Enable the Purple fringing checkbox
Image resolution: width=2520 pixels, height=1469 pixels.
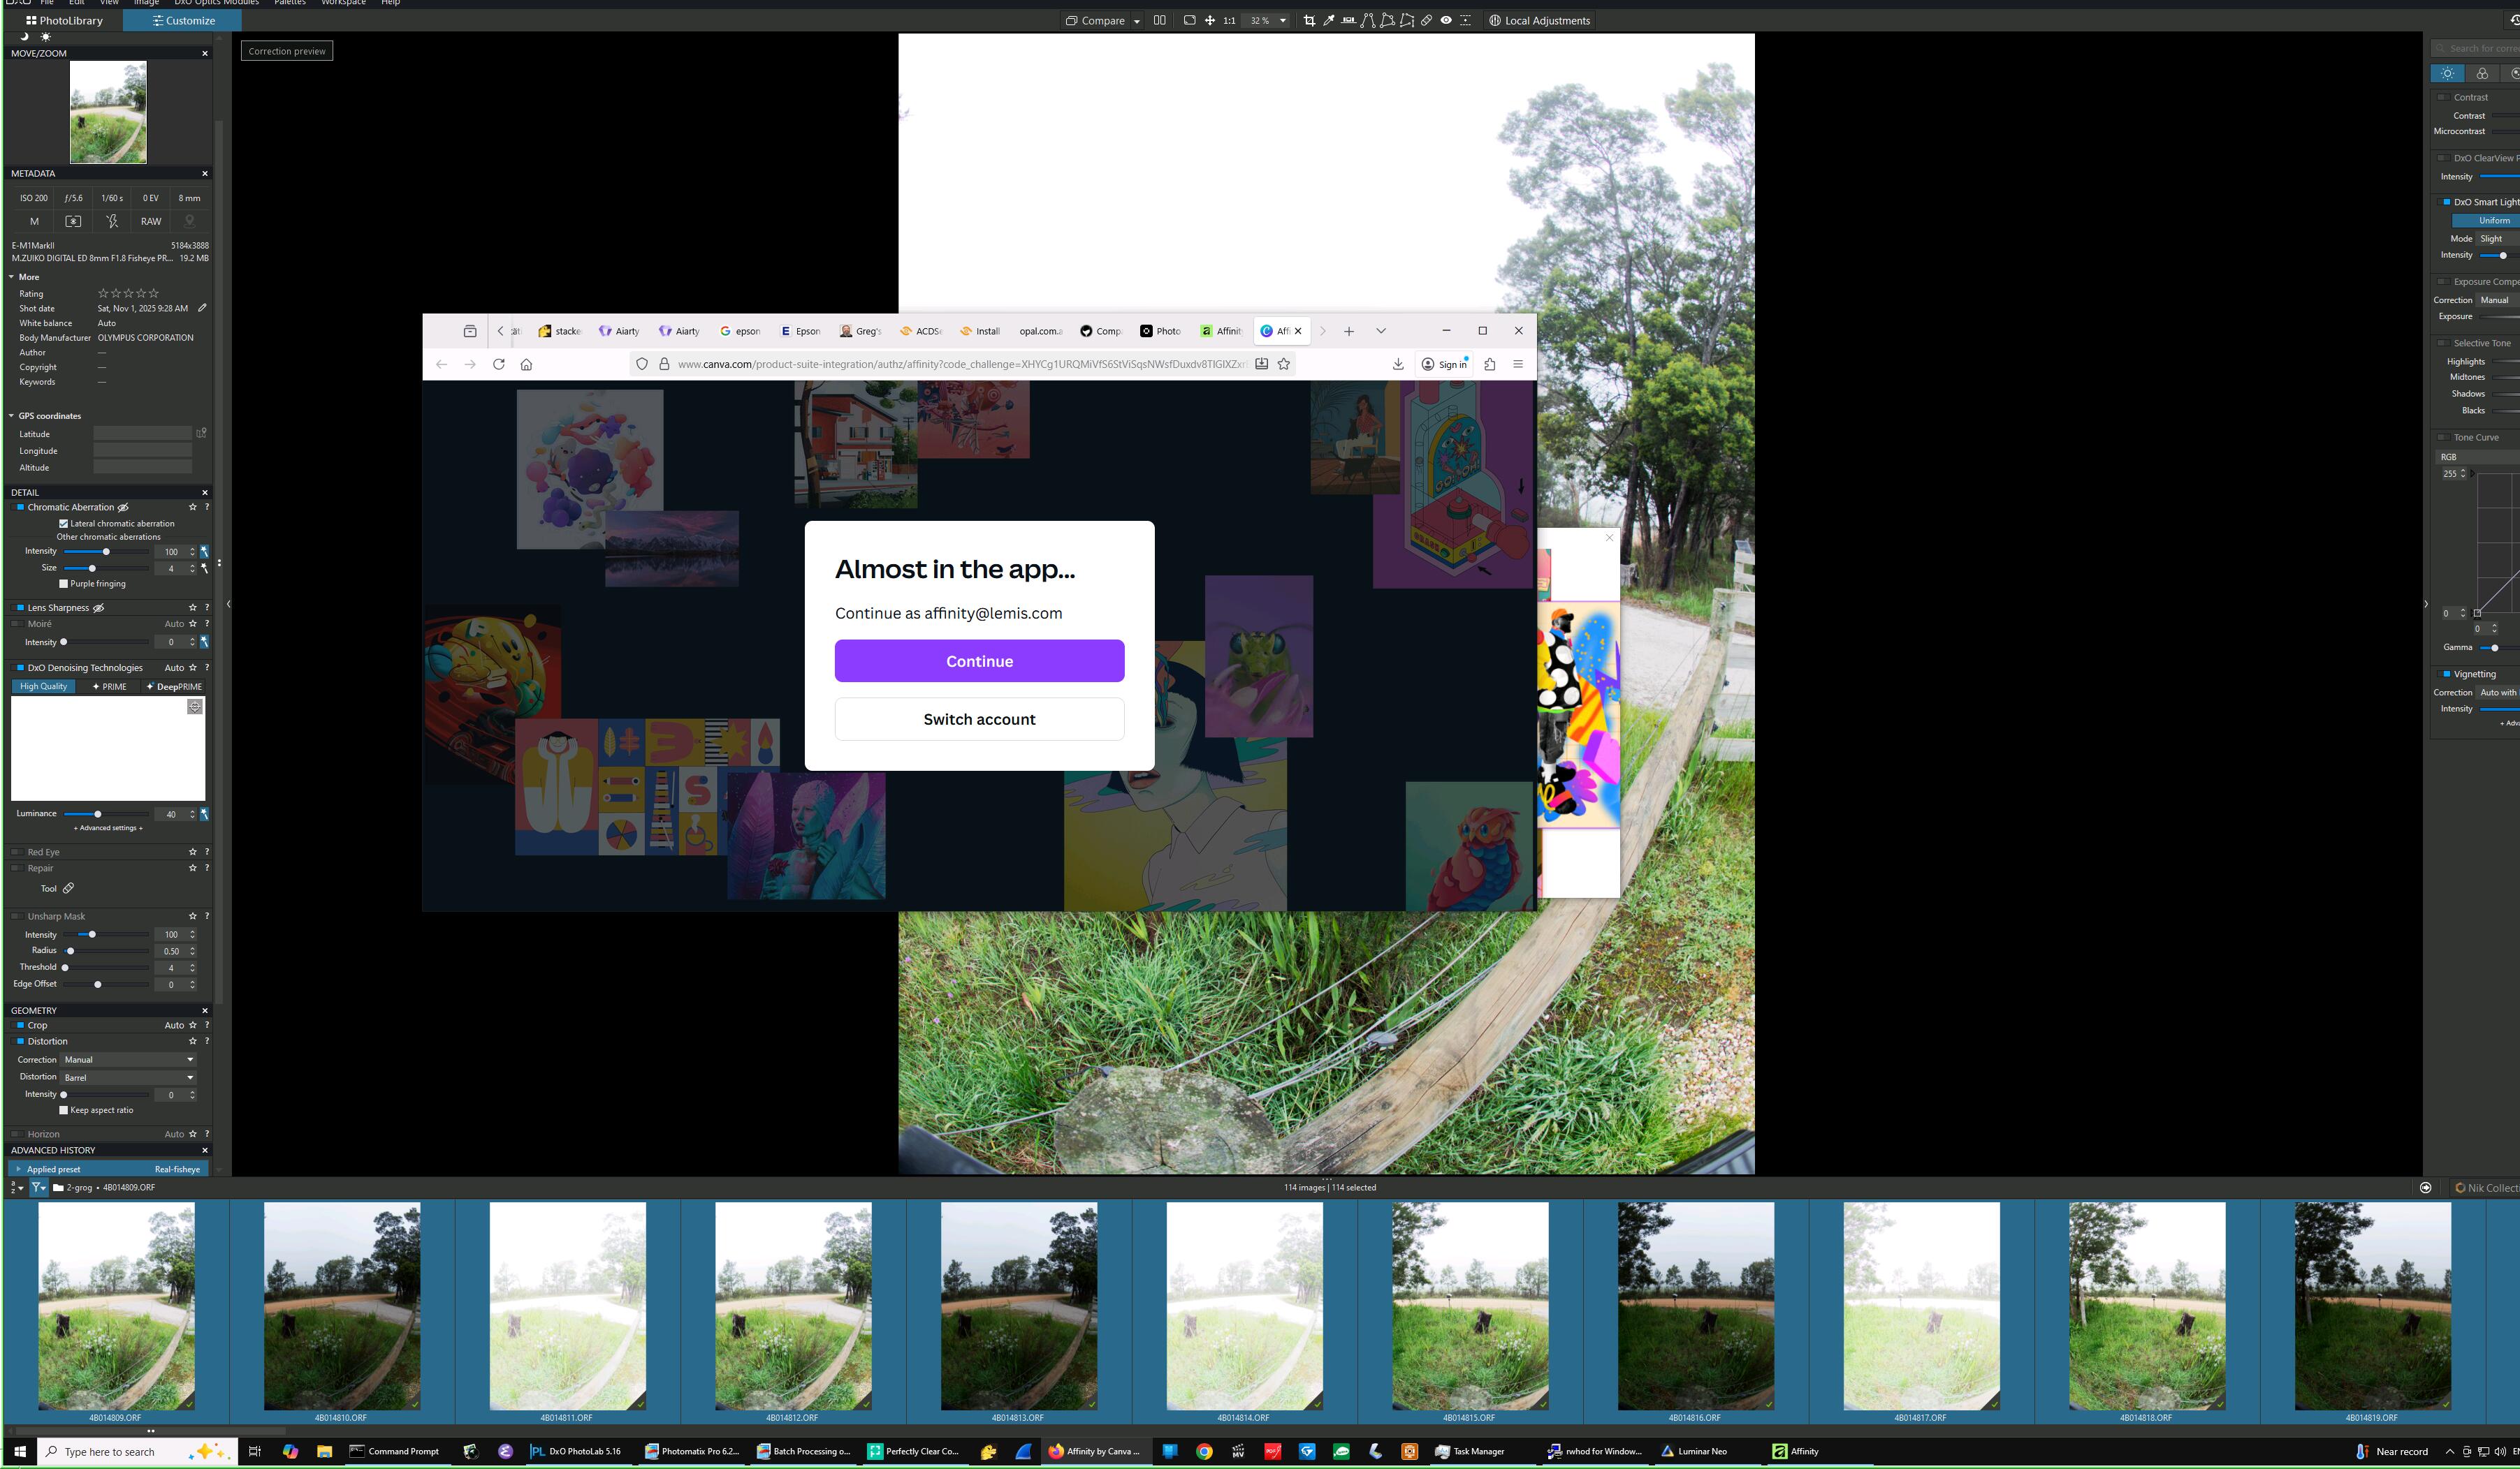64,584
